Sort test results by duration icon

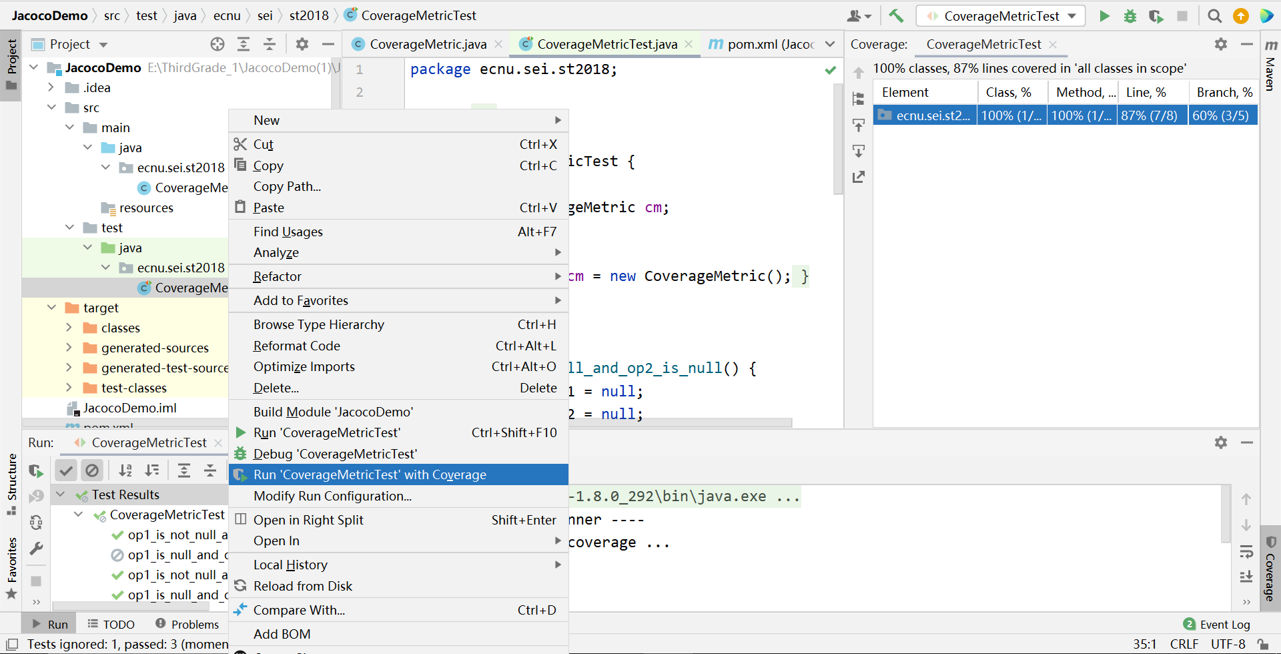[152, 470]
